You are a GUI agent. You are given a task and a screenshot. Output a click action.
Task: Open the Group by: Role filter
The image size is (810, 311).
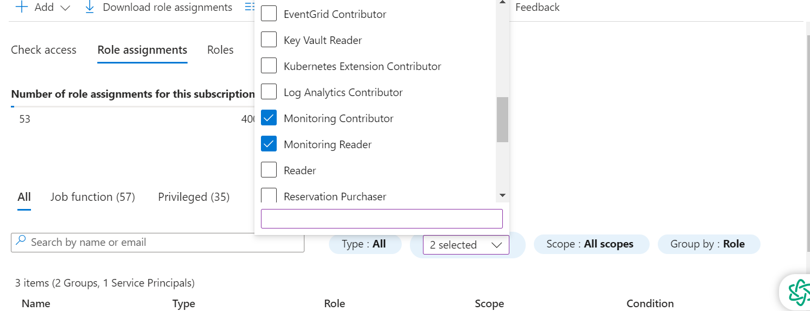point(708,244)
